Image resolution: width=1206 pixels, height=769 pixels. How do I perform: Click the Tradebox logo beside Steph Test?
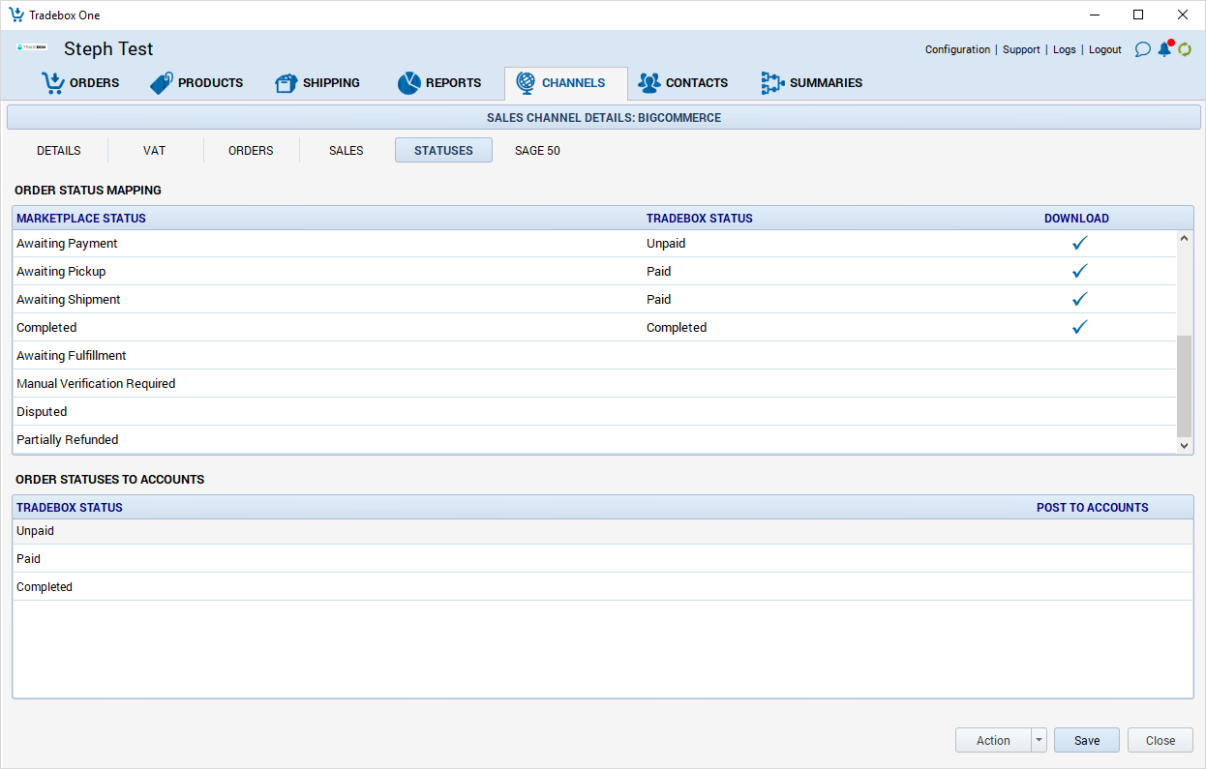32,46
